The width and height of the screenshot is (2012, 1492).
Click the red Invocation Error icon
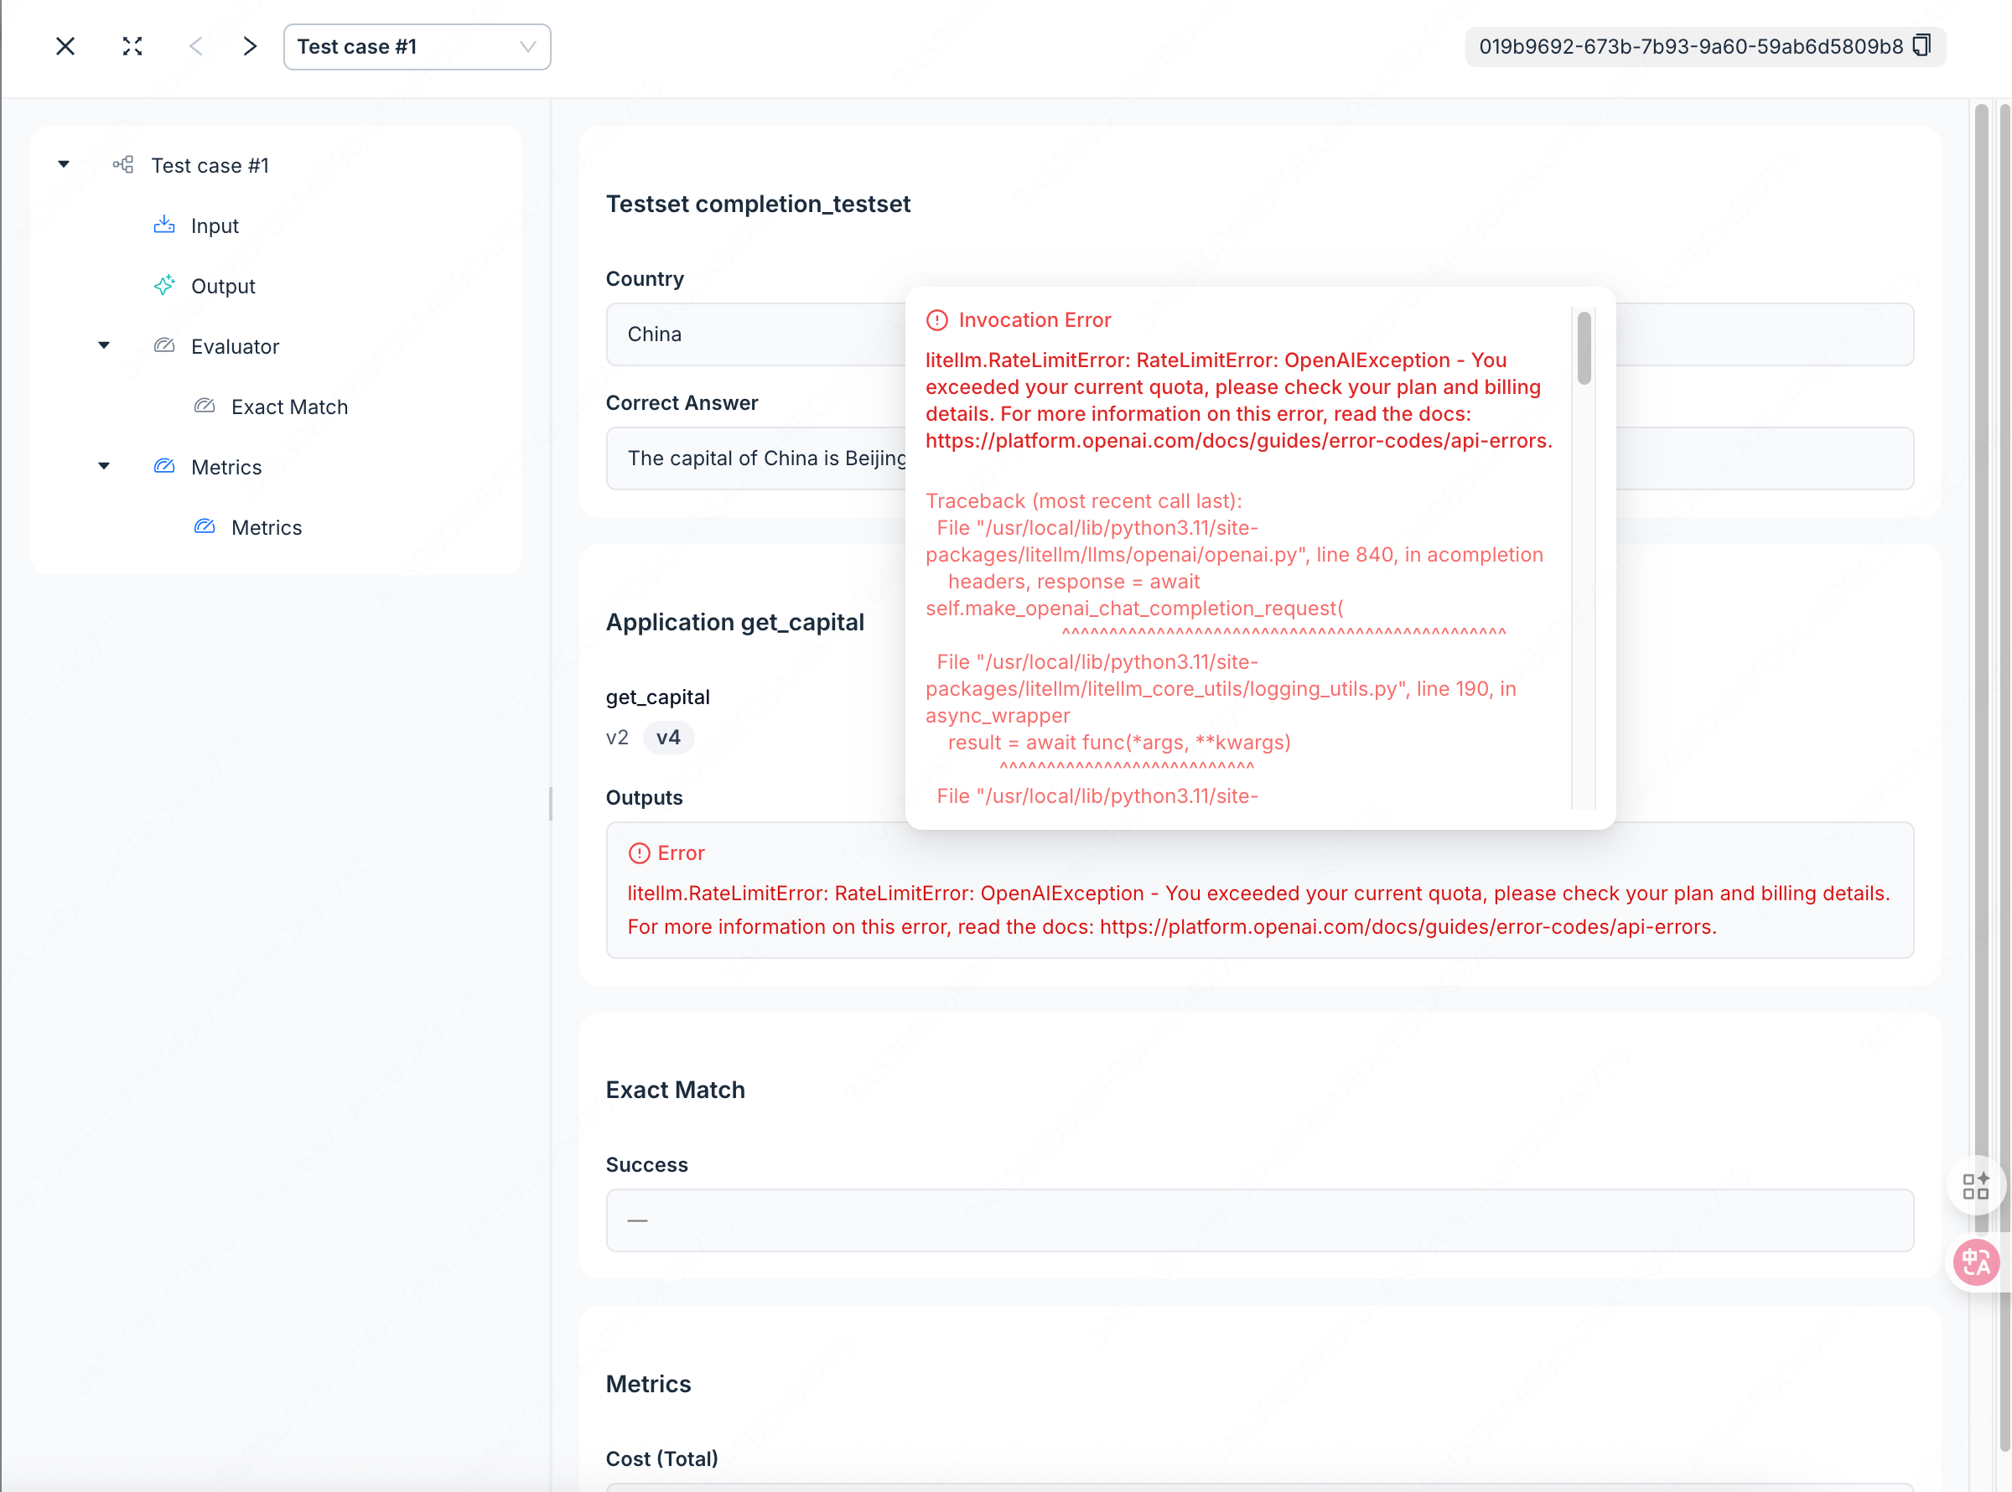tap(936, 319)
